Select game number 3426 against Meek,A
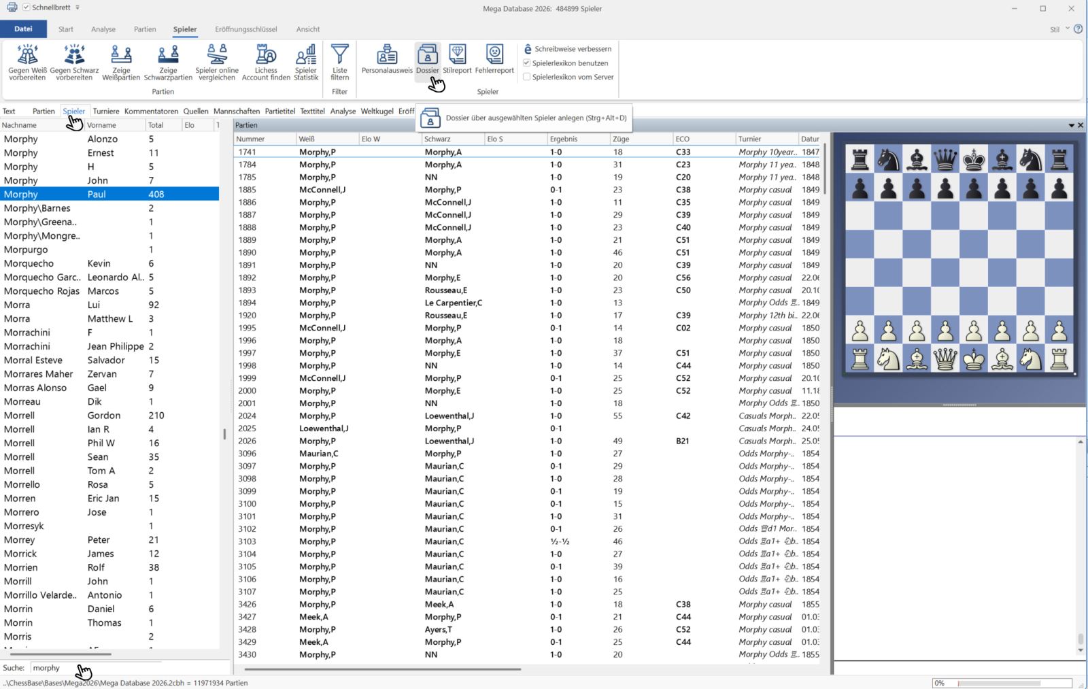The height and width of the screenshot is (689, 1088). 528,604
